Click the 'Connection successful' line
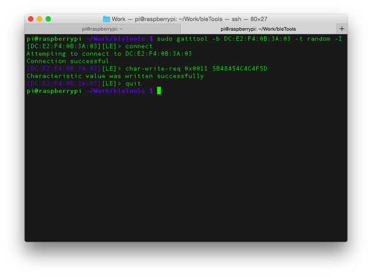 point(68,61)
